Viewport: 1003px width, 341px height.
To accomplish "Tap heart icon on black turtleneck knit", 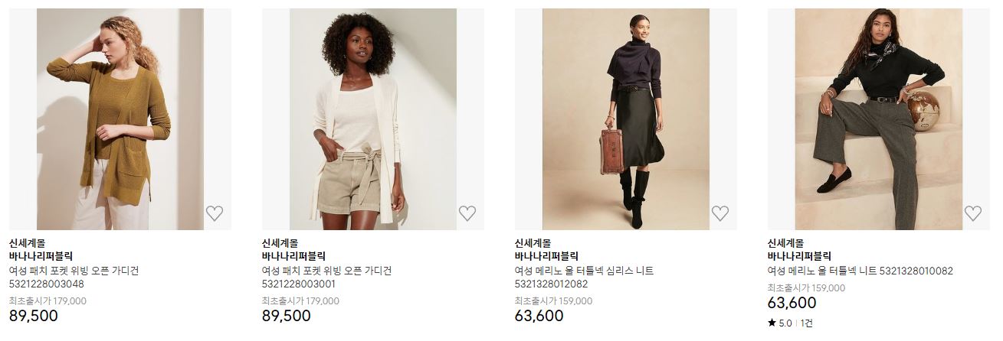I will 973,214.
